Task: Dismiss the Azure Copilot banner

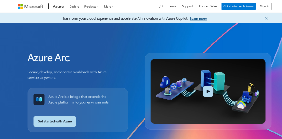Action: point(266,18)
